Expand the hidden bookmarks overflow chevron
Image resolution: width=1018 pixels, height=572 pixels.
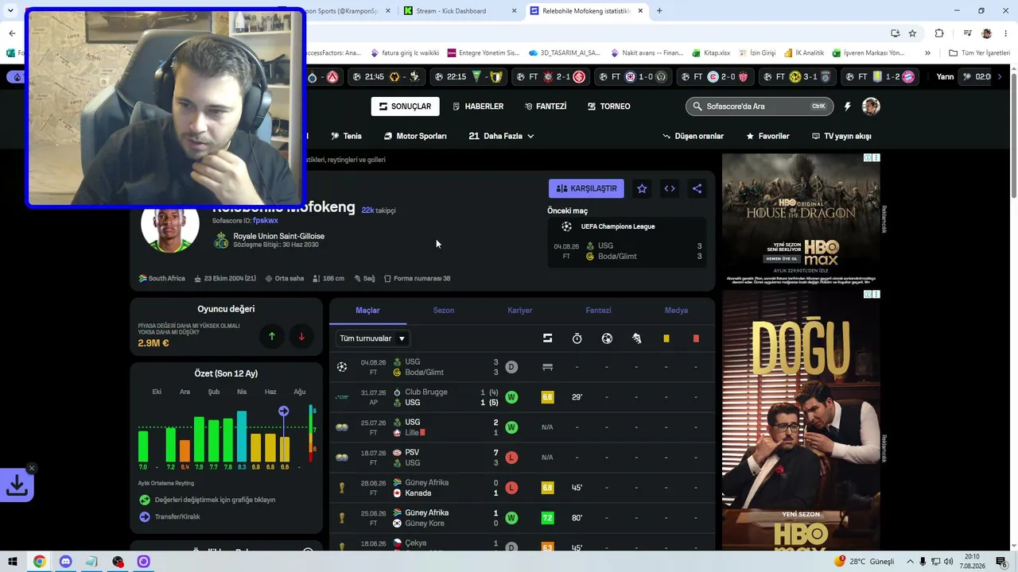point(927,53)
